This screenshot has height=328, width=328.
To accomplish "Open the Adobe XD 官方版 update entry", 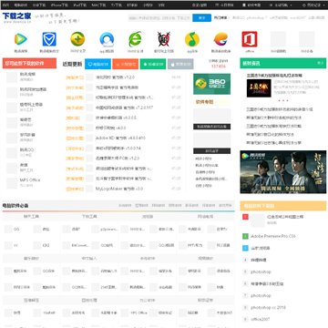I will 120,138.
